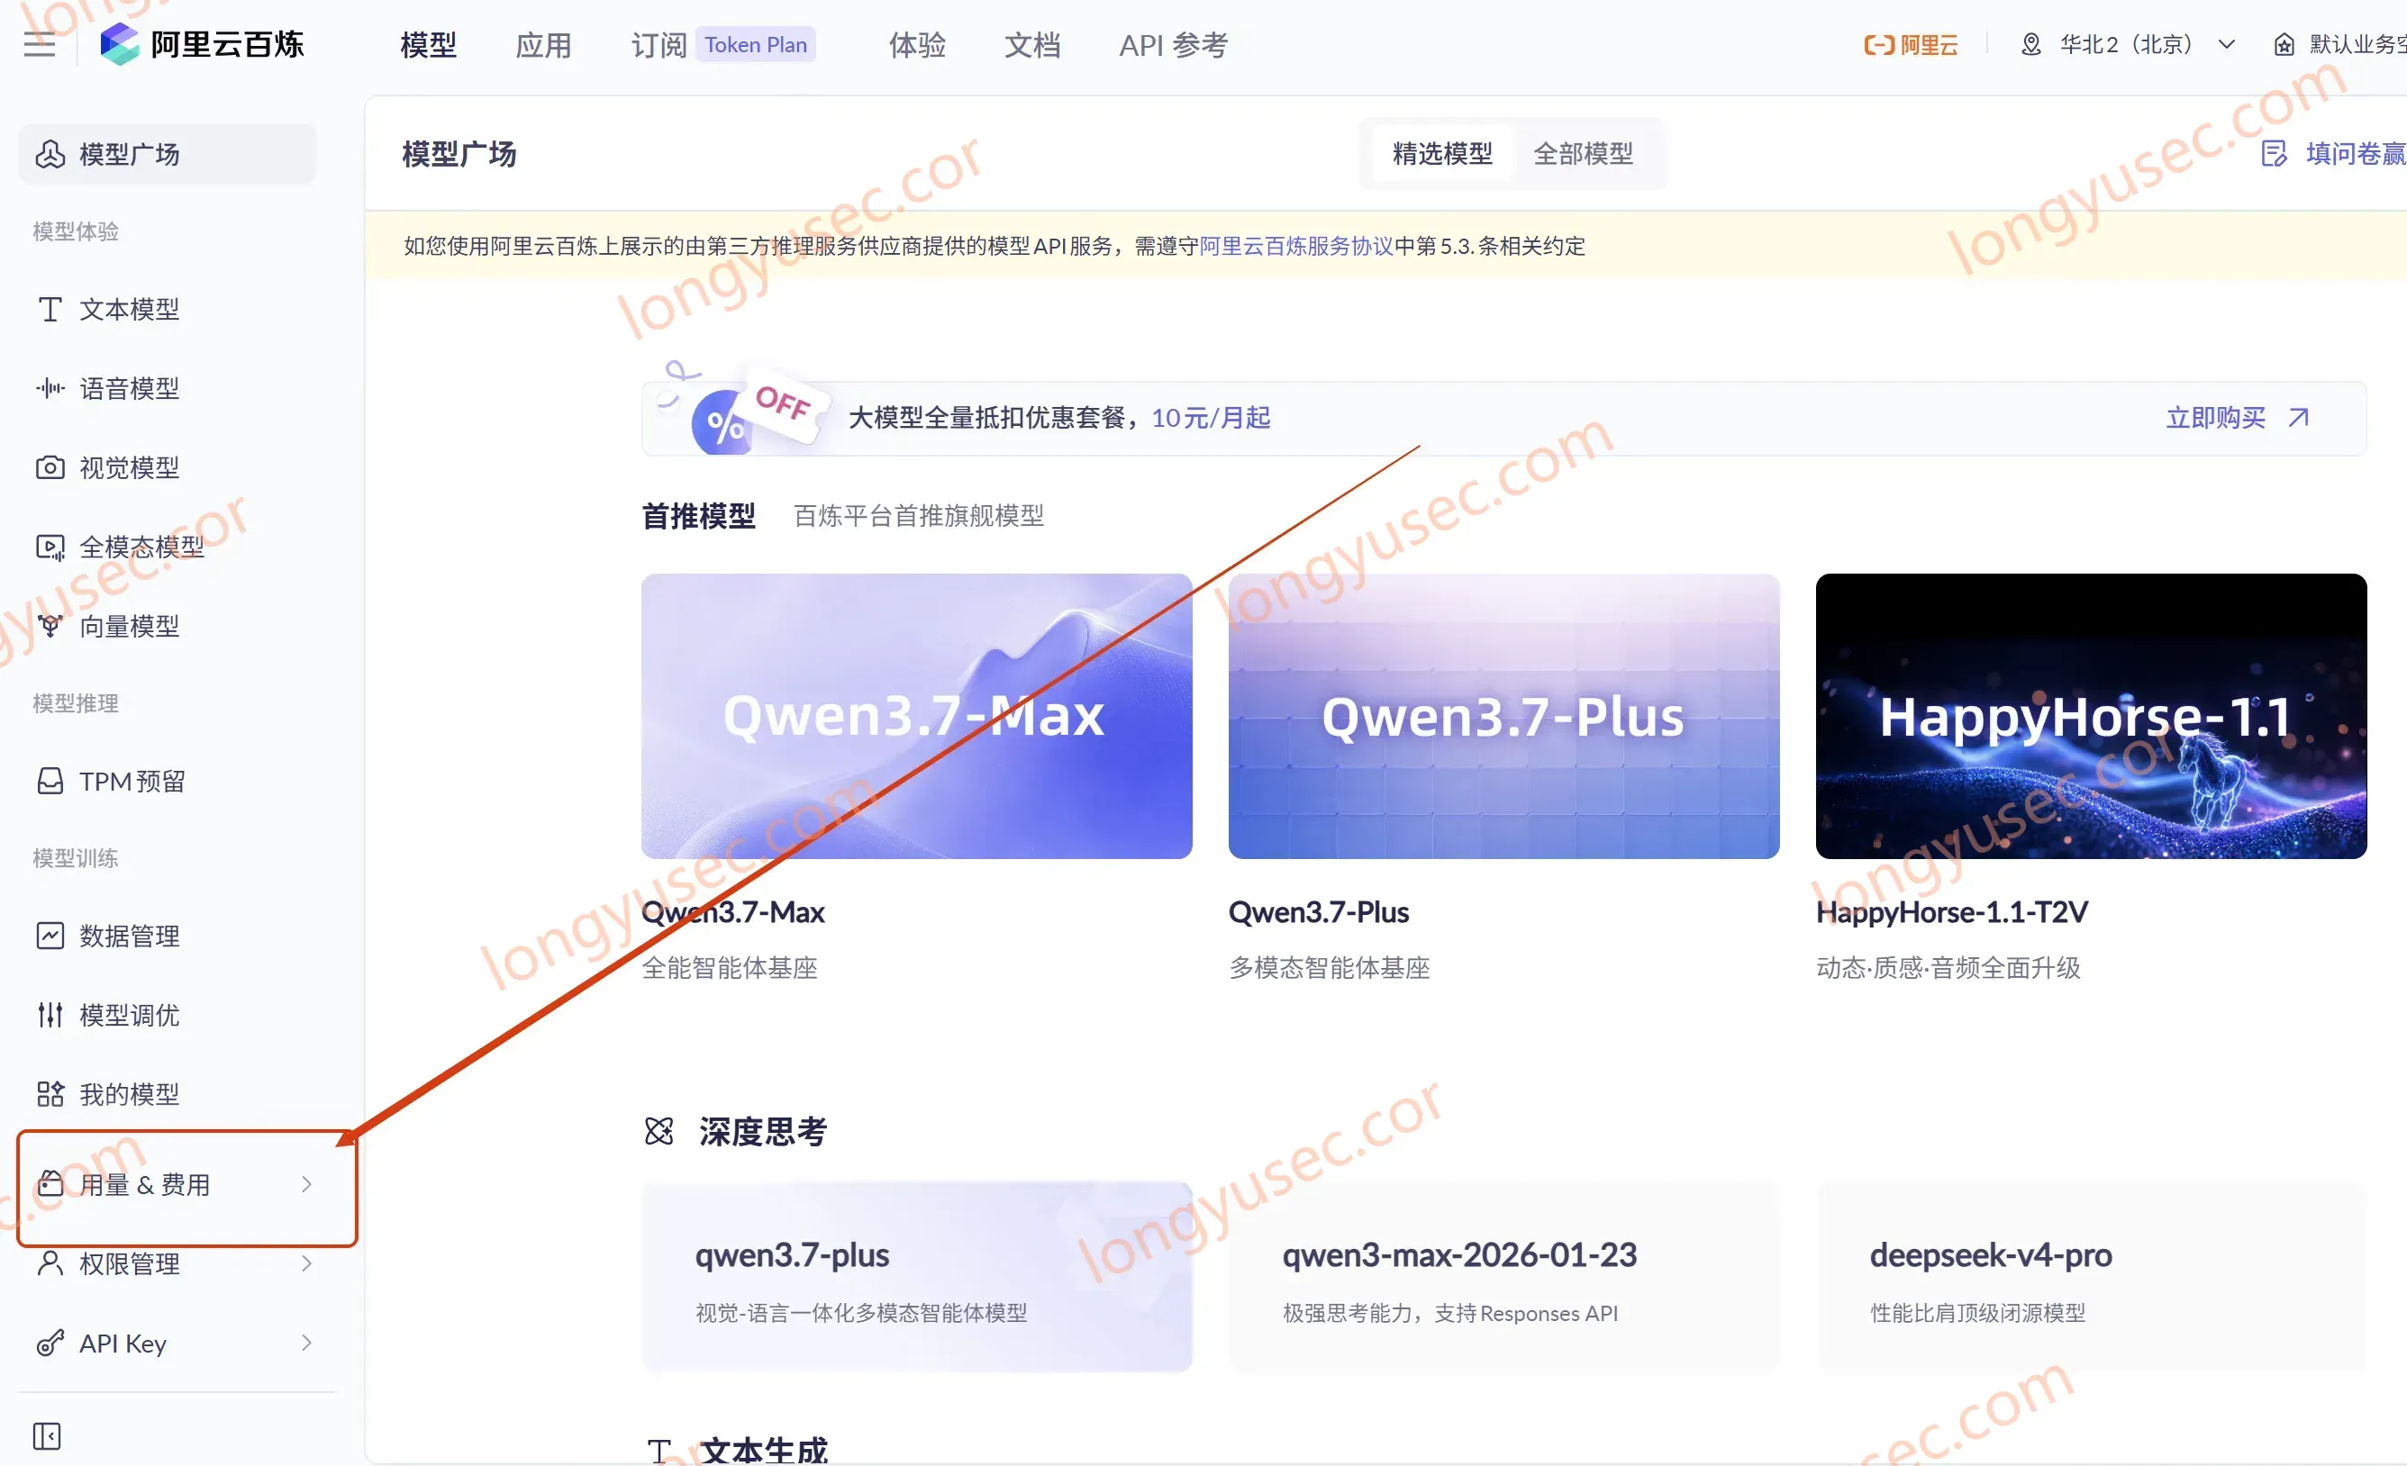Screen dimensions: 2407x1466
Task: Switch to the 全部模型 tab
Action: [1584, 153]
